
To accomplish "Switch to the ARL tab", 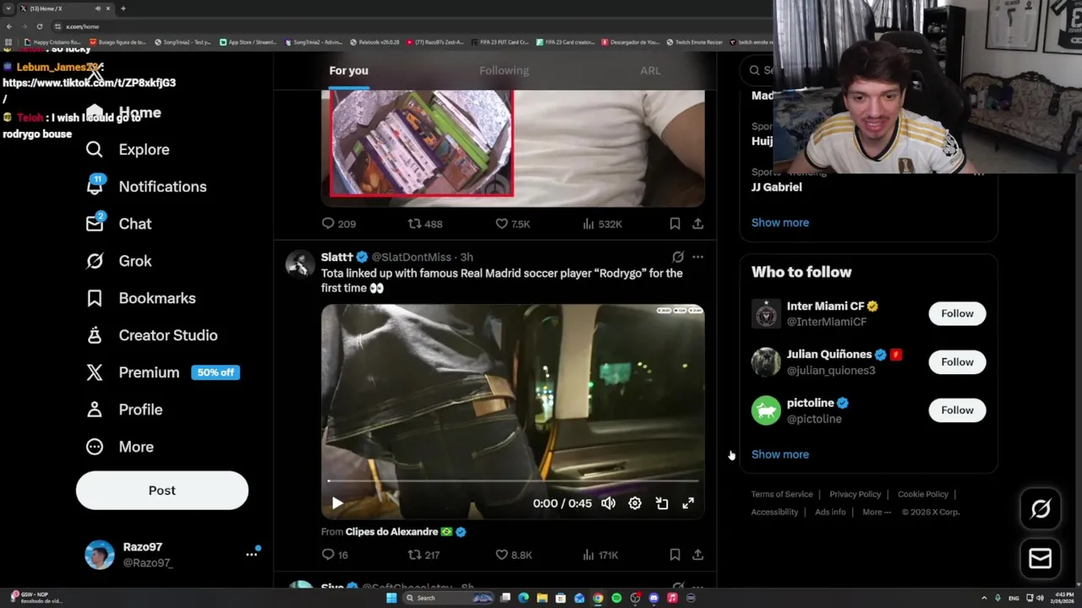I will pyautogui.click(x=650, y=70).
